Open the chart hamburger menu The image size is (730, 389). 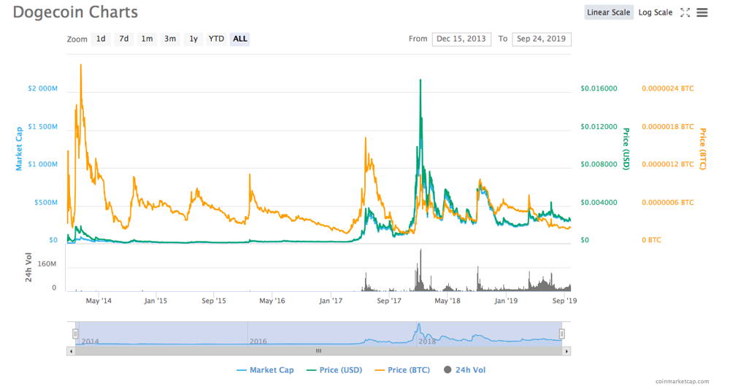[702, 12]
